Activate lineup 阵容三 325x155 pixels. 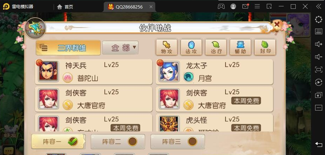pos(177,142)
